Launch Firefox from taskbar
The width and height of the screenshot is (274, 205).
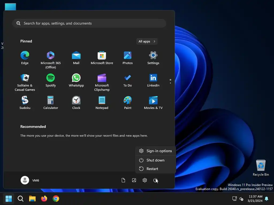coord(44,199)
